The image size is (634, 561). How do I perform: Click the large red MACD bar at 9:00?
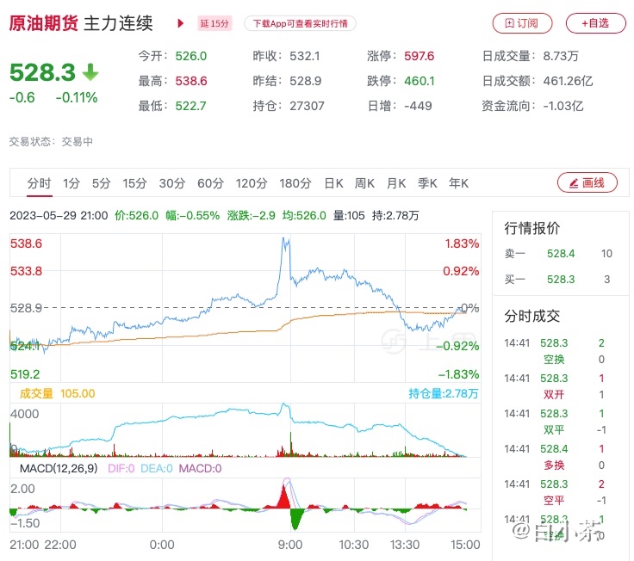coord(284,496)
